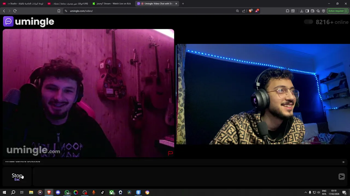Open a new browser tab

(183, 4)
